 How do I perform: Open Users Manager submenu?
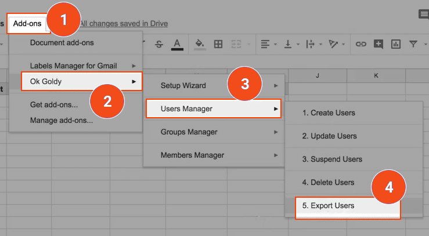click(214, 108)
